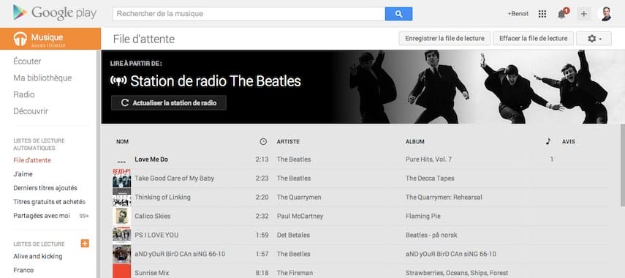Open album Pure Hits, Vol. 7
This screenshot has width=625, height=278.
(x=428, y=159)
